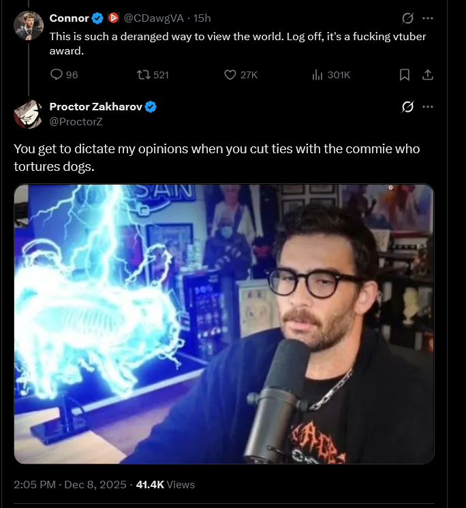Screen dimensions: 466x508
Task: Click Grok icon beside Proctor Zakharov
Action: [x=407, y=107]
